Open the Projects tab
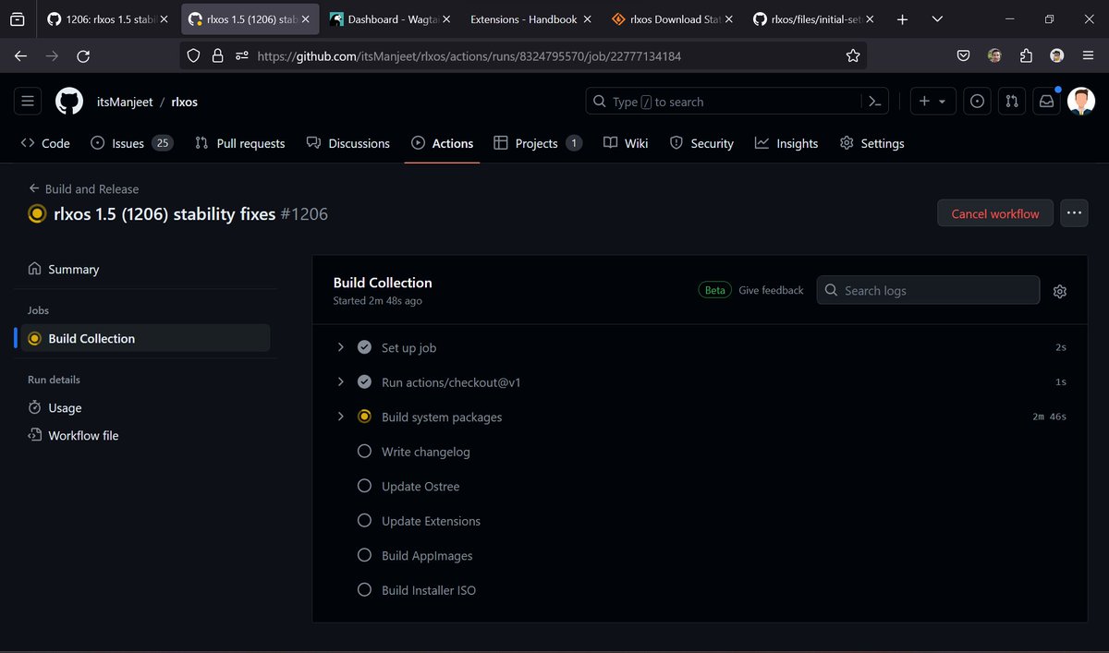Viewport: 1109px width, 653px height. pos(538,143)
